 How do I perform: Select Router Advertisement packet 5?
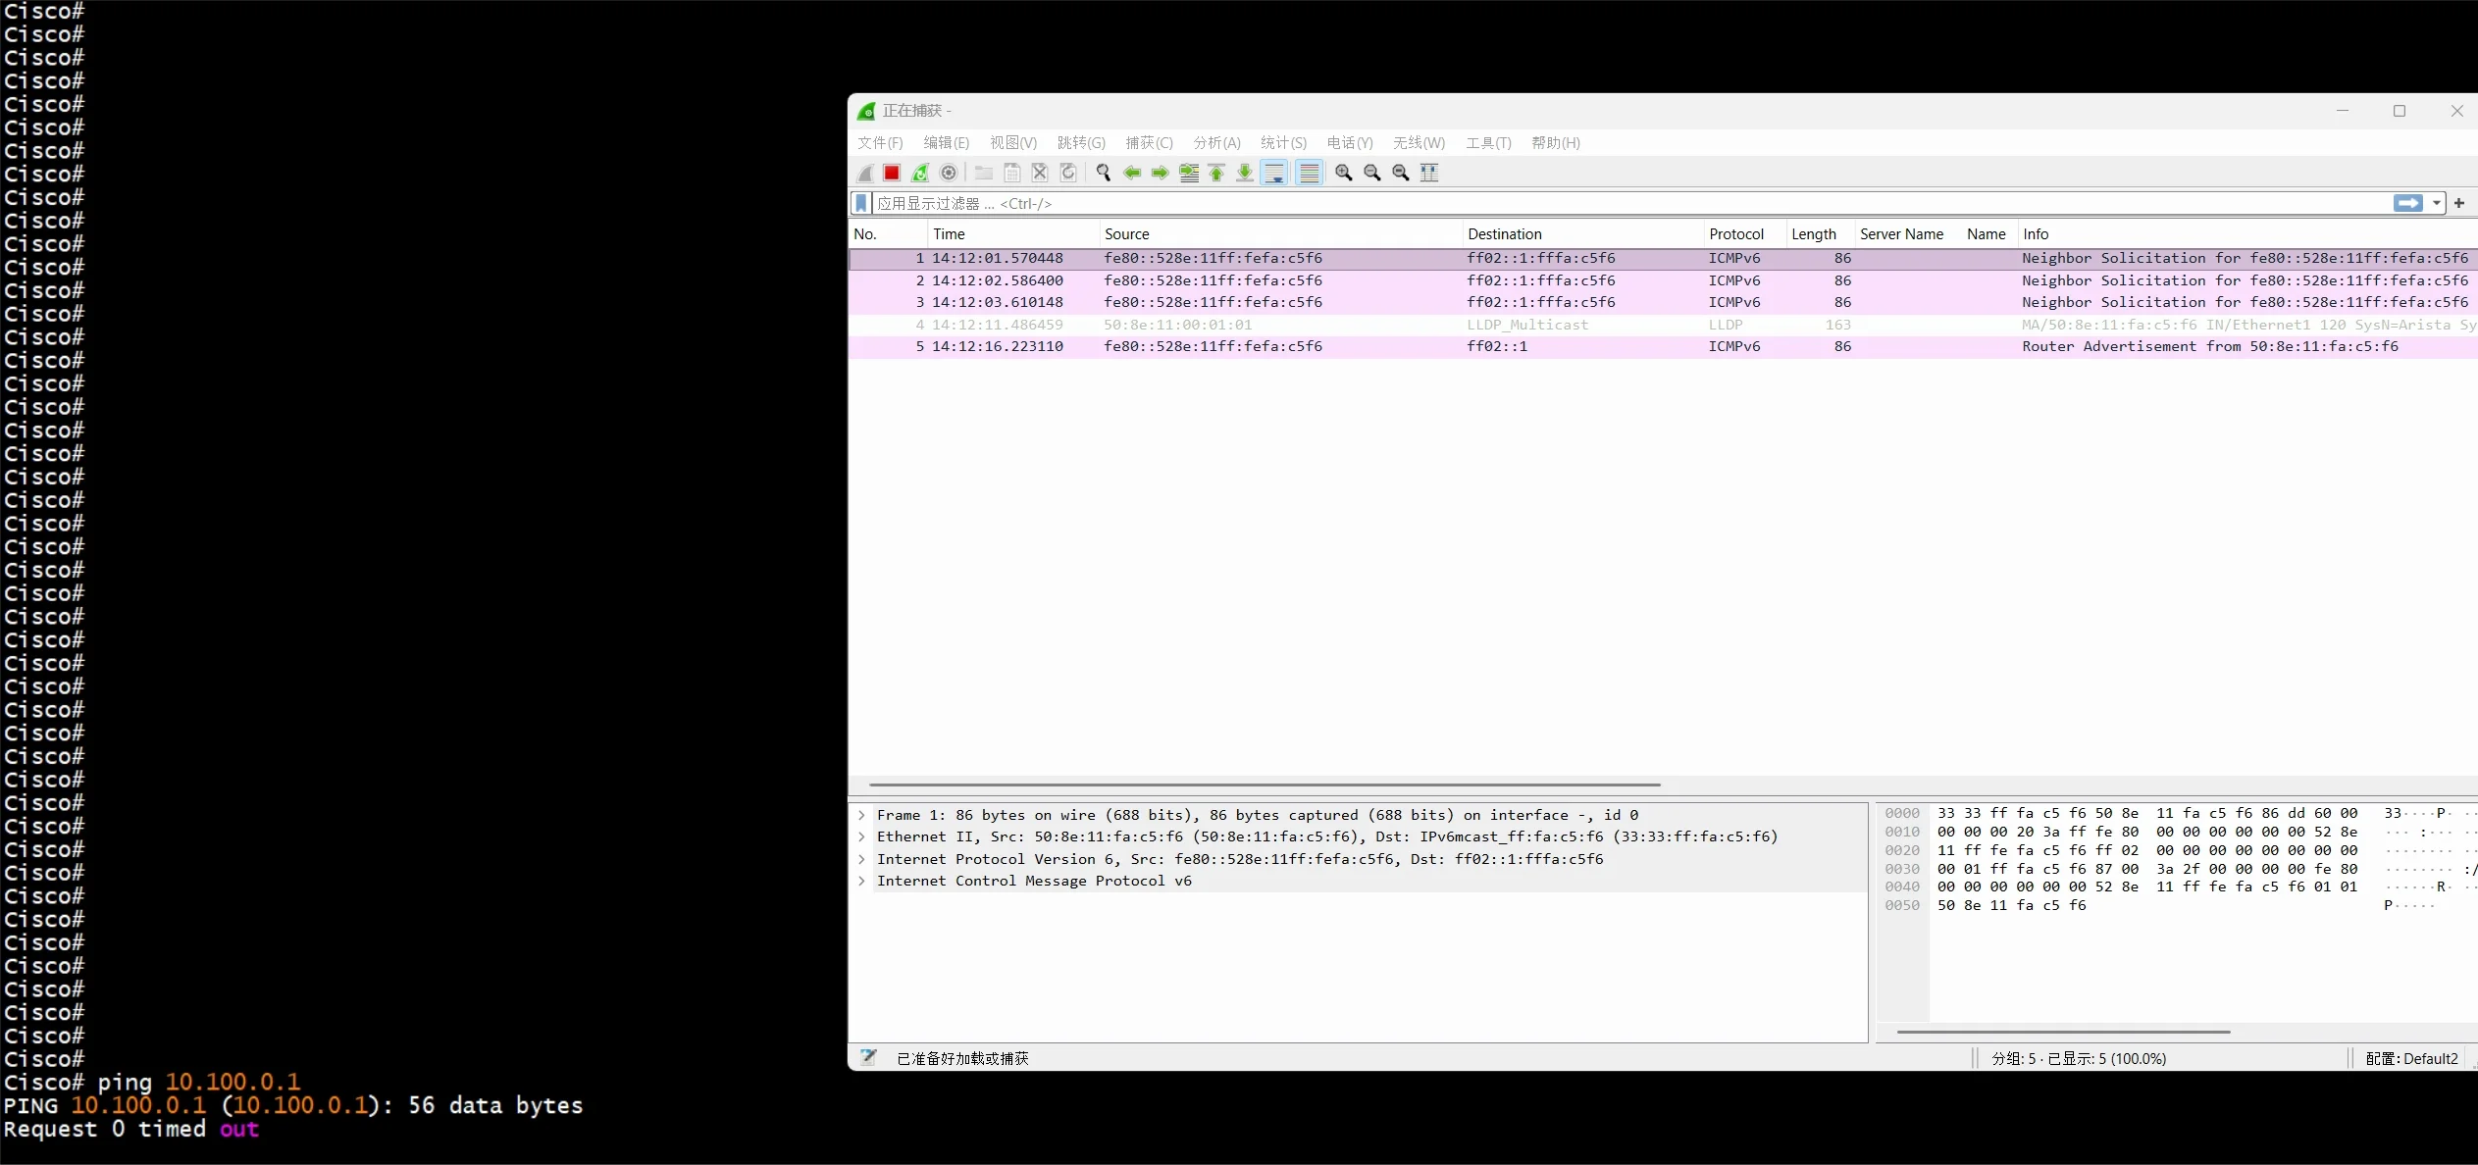pyautogui.click(x=1663, y=346)
